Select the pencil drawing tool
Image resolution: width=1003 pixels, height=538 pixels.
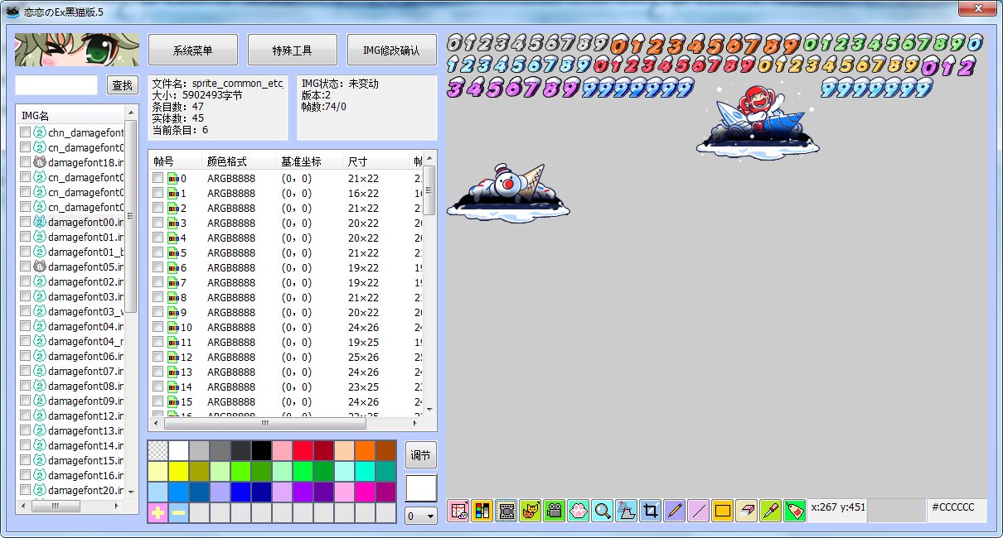675,511
